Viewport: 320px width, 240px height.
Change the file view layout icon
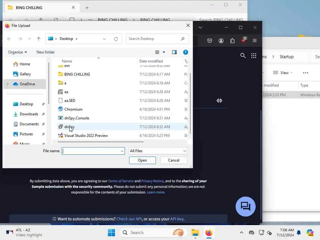[157, 52]
